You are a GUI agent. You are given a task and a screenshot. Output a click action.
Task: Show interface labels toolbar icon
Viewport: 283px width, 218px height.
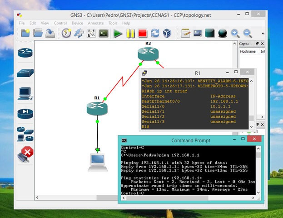point(79,33)
